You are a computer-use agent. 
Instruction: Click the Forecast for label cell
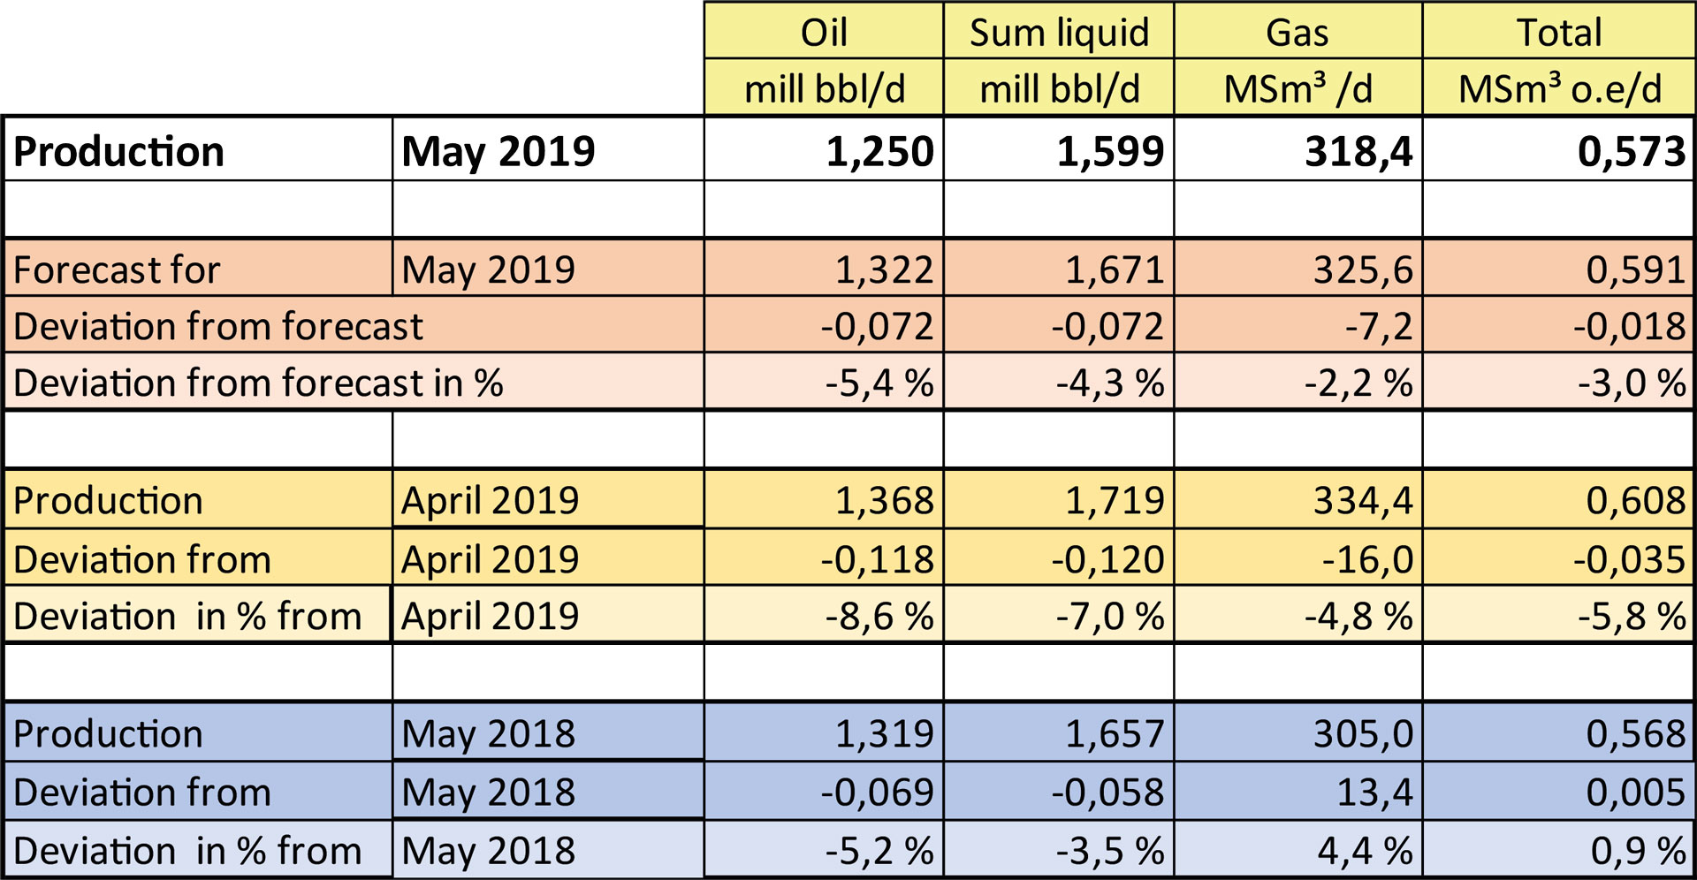(x=117, y=269)
